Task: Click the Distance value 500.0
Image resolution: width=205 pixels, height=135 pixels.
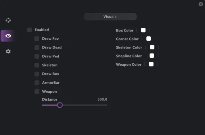Action: [102, 99]
